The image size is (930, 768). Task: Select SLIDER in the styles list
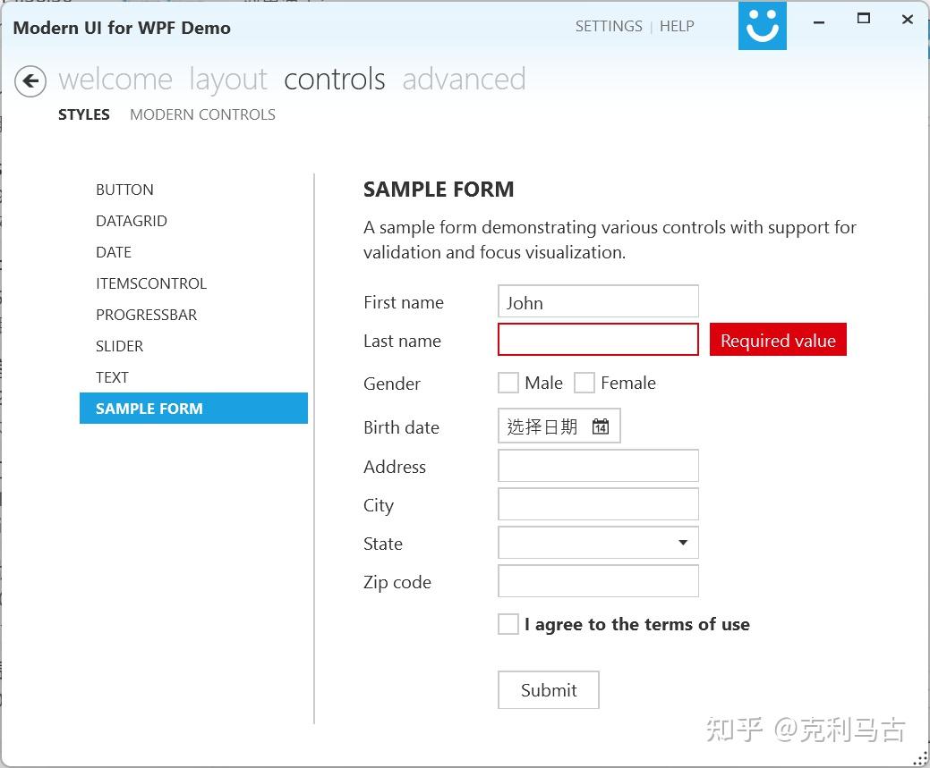point(119,346)
